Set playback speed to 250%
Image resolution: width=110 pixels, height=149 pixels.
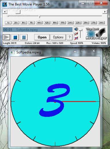(86, 23)
